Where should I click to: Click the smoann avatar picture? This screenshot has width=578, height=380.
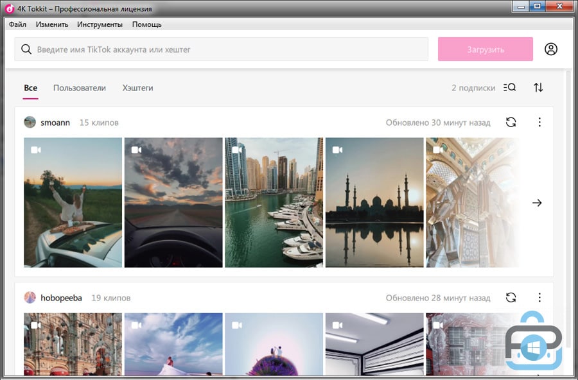(x=30, y=123)
